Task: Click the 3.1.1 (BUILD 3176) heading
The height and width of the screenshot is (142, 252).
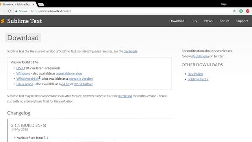Action: [29, 125]
